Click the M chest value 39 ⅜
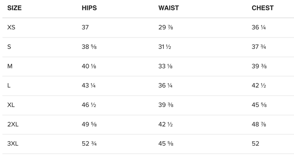The width and height of the screenshot is (294, 160). [x=259, y=67]
